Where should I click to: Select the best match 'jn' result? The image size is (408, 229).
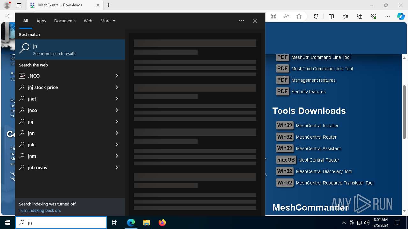click(x=70, y=50)
